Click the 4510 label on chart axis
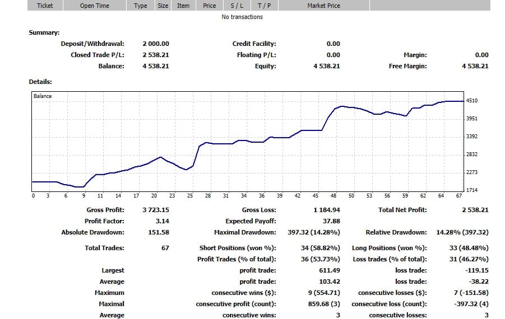The height and width of the screenshot is (319, 505). [x=472, y=101]
